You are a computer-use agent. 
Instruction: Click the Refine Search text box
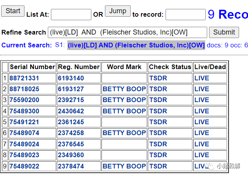[x=127, y=32]
